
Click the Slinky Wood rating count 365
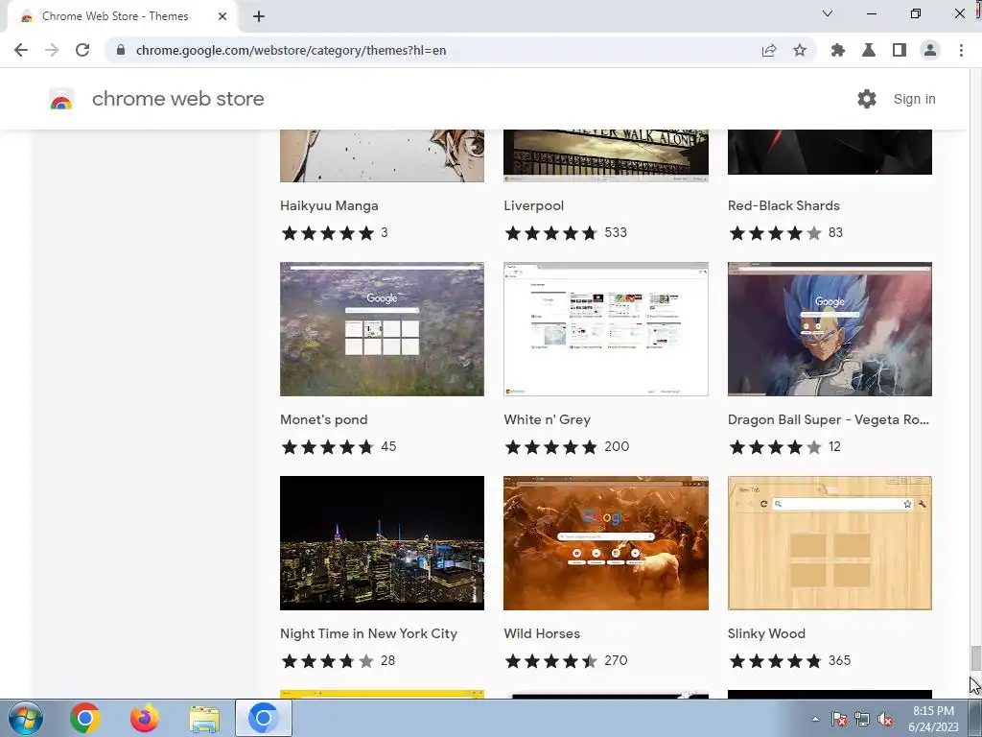[x=839, y=660]
